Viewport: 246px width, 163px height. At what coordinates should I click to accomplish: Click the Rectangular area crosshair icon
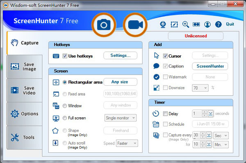pyautogui.click(x=56, y=82)
